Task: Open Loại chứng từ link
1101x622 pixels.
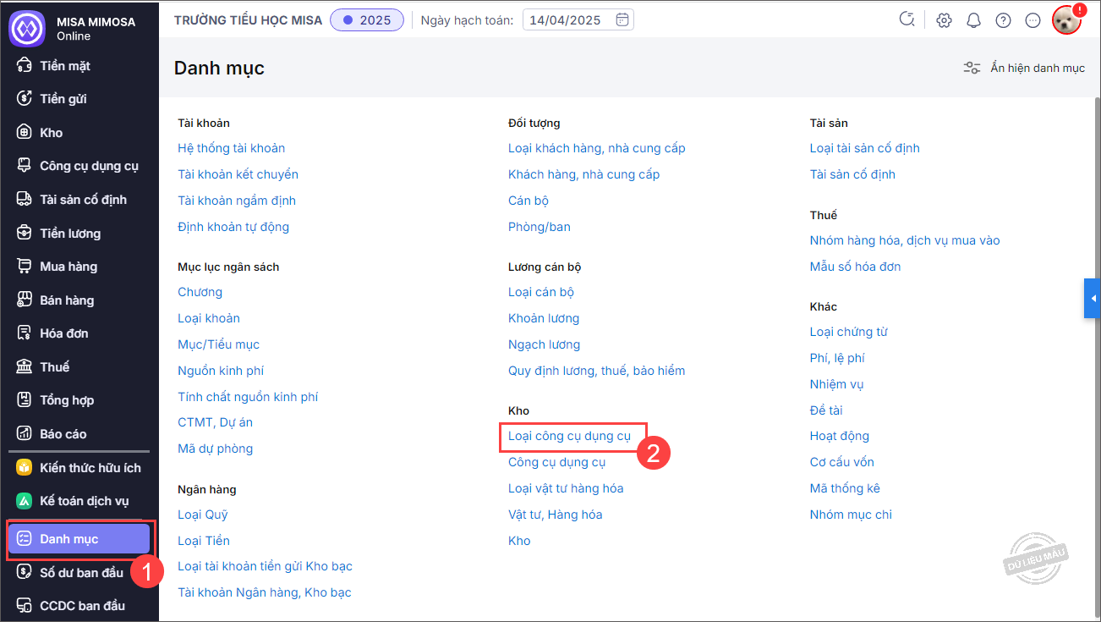Action: coord(849,332)
